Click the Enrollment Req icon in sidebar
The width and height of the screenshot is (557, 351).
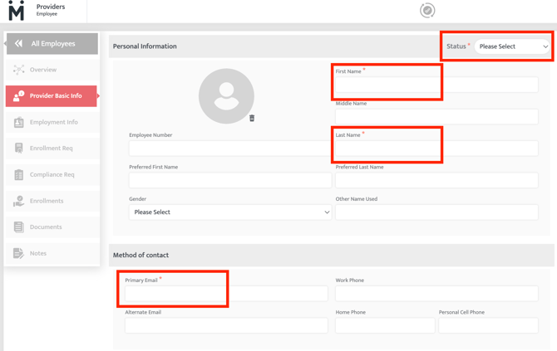pos(18,149)
